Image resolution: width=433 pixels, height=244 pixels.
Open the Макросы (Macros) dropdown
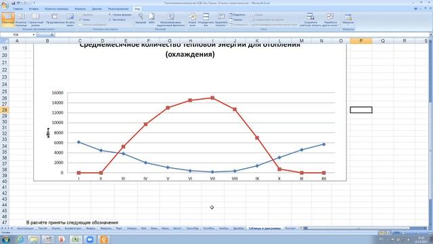348,20
